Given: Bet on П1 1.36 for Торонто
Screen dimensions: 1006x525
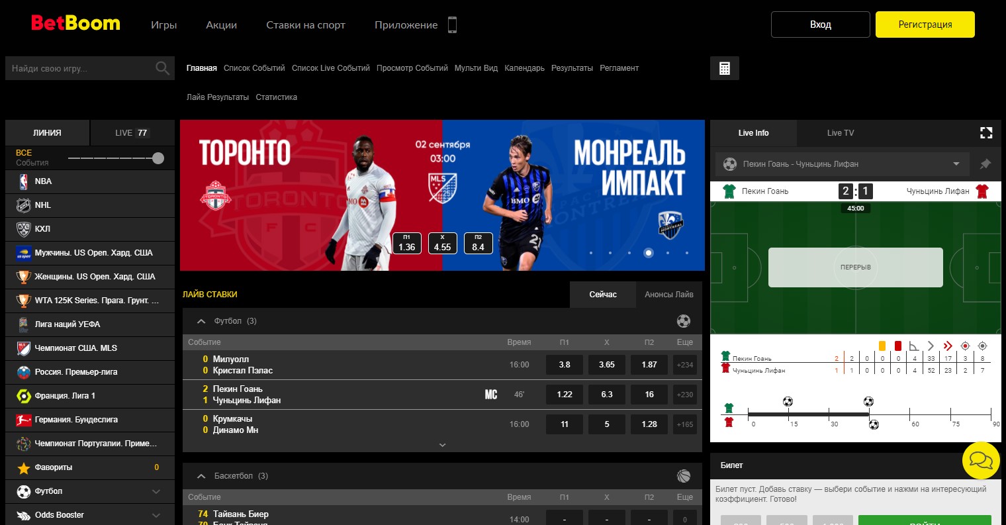Looking at the screenshot, I should [x=406, y=243].
